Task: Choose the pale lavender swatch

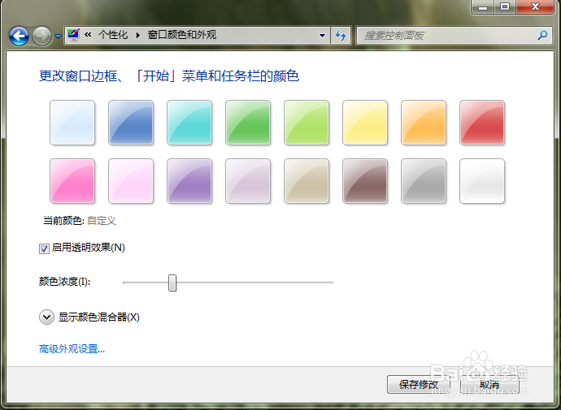Action: [248, 181]
